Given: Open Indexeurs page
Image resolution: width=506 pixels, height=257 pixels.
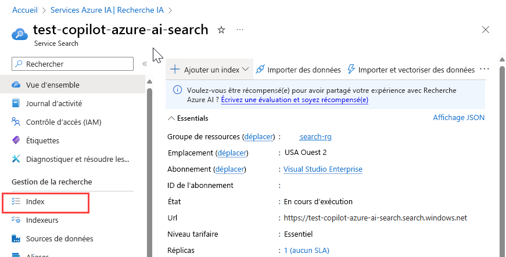Looking at the screenshot, I should (x=42, y=220).
